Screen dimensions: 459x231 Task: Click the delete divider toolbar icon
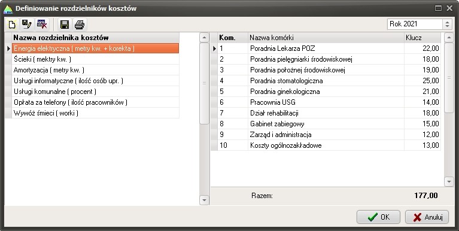pyautogui.click(x=42, y=25)
